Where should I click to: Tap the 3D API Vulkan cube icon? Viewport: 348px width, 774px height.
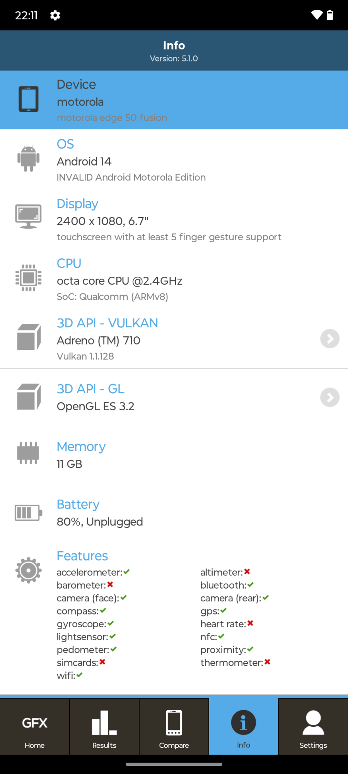click(29, 337)
